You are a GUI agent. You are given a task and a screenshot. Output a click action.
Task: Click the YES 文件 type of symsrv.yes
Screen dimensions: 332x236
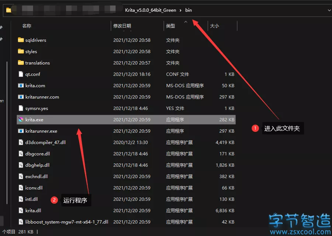tap(175, 108)
